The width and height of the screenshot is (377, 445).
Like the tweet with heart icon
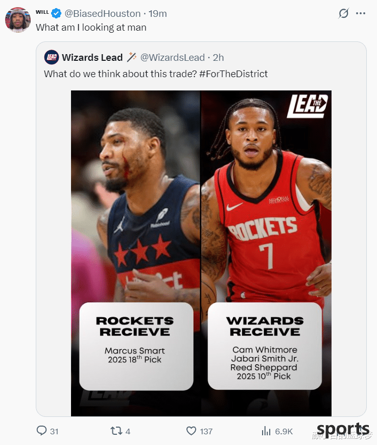coord(191,431)
